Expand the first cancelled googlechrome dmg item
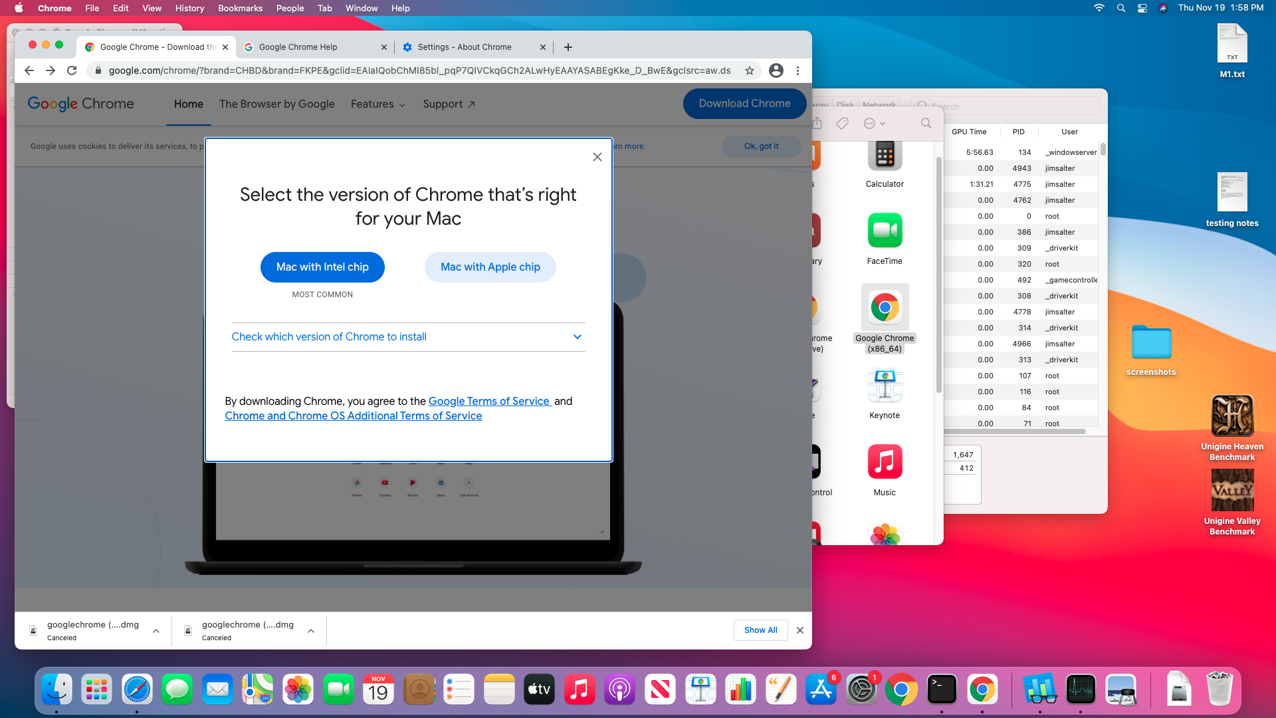The height and width of the screenshot is (718, 1276). point(155,630)
